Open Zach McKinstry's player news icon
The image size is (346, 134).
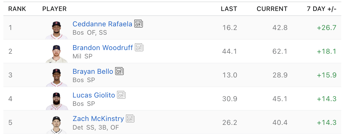130,119
